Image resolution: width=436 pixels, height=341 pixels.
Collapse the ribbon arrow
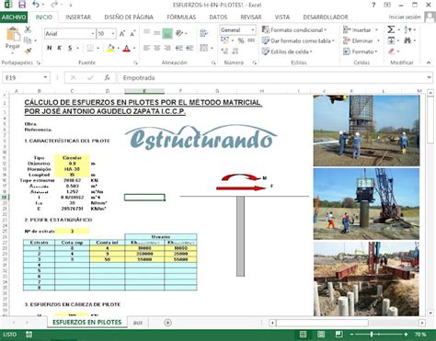429,63
